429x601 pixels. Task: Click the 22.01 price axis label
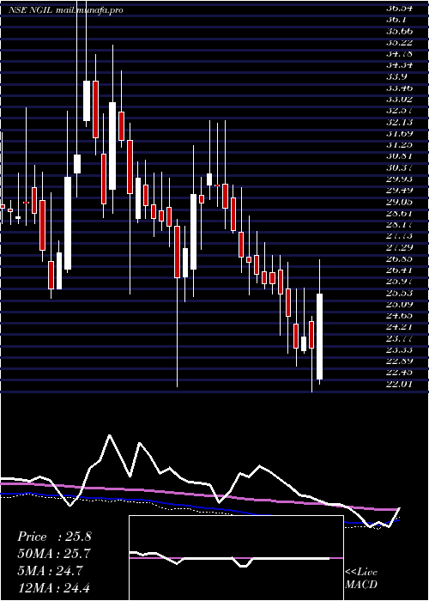[x=399, y=384]
